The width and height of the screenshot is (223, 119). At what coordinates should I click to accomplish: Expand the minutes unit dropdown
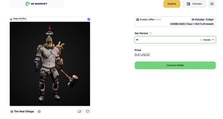tap(209, 40)
